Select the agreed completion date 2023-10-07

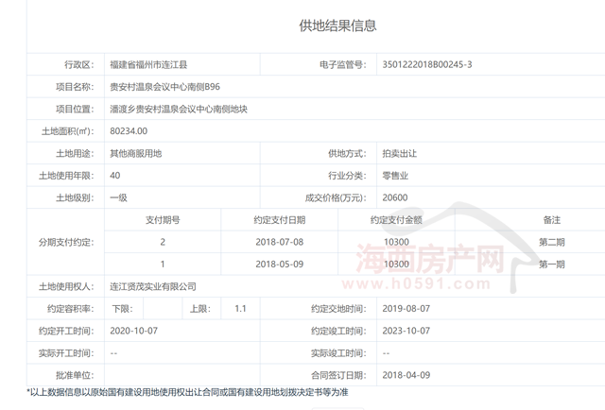point(406,331)
